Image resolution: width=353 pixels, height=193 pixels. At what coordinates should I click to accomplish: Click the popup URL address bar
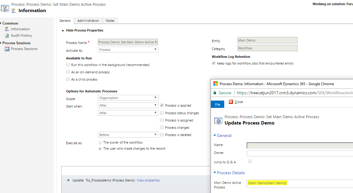point(295,93)
